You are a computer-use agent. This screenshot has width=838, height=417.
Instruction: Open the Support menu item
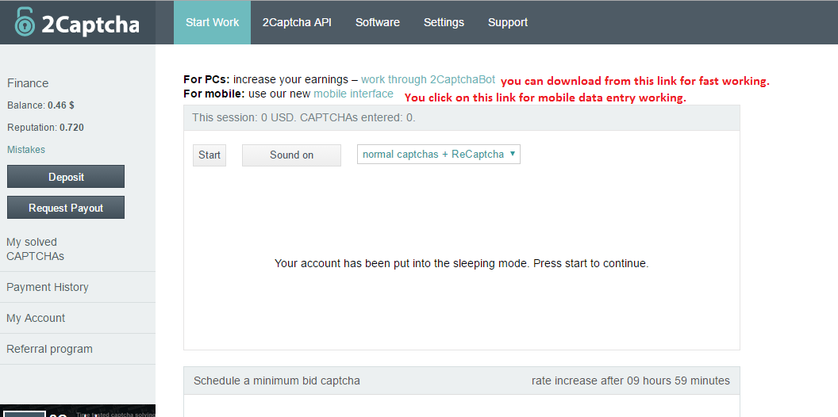508,22
